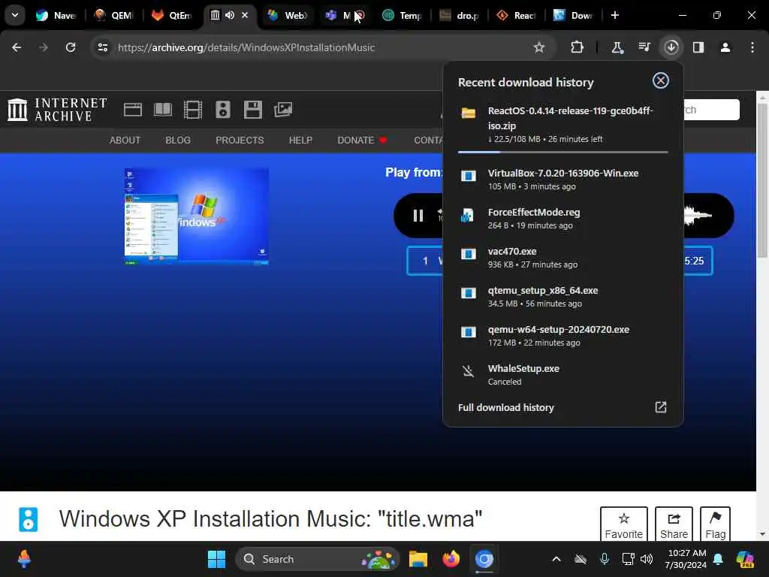Image resolution: width=769 pixels, height=577 pixels.
Task: Open the Images icon
Action: tap(283, 110)
